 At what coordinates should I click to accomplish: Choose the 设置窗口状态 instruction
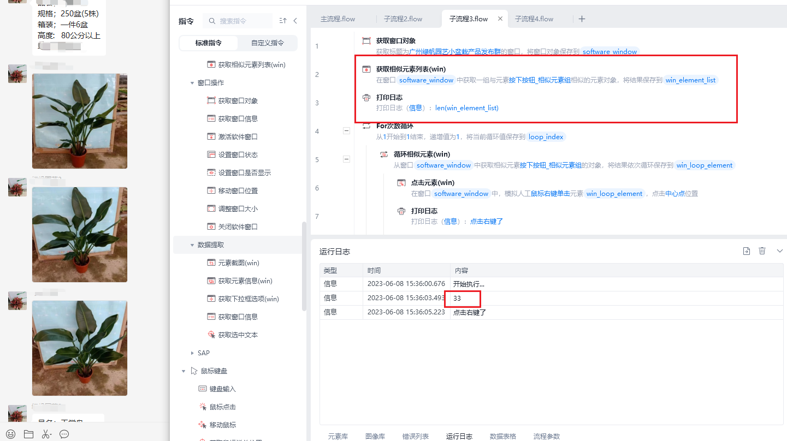click(x=232, y=154)
